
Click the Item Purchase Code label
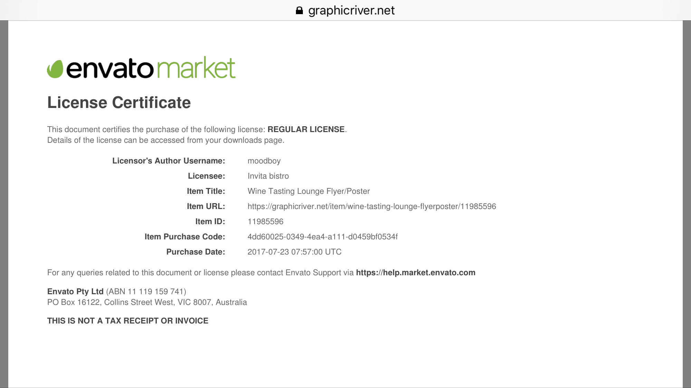(x=184, y=237)
